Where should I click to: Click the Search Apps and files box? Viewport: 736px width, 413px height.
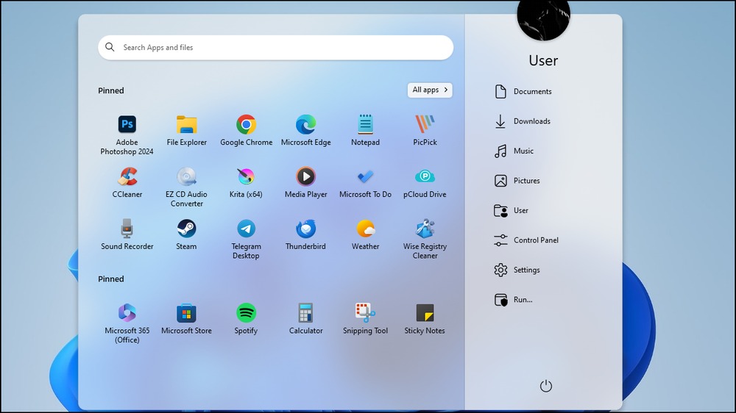click(275, 47)
